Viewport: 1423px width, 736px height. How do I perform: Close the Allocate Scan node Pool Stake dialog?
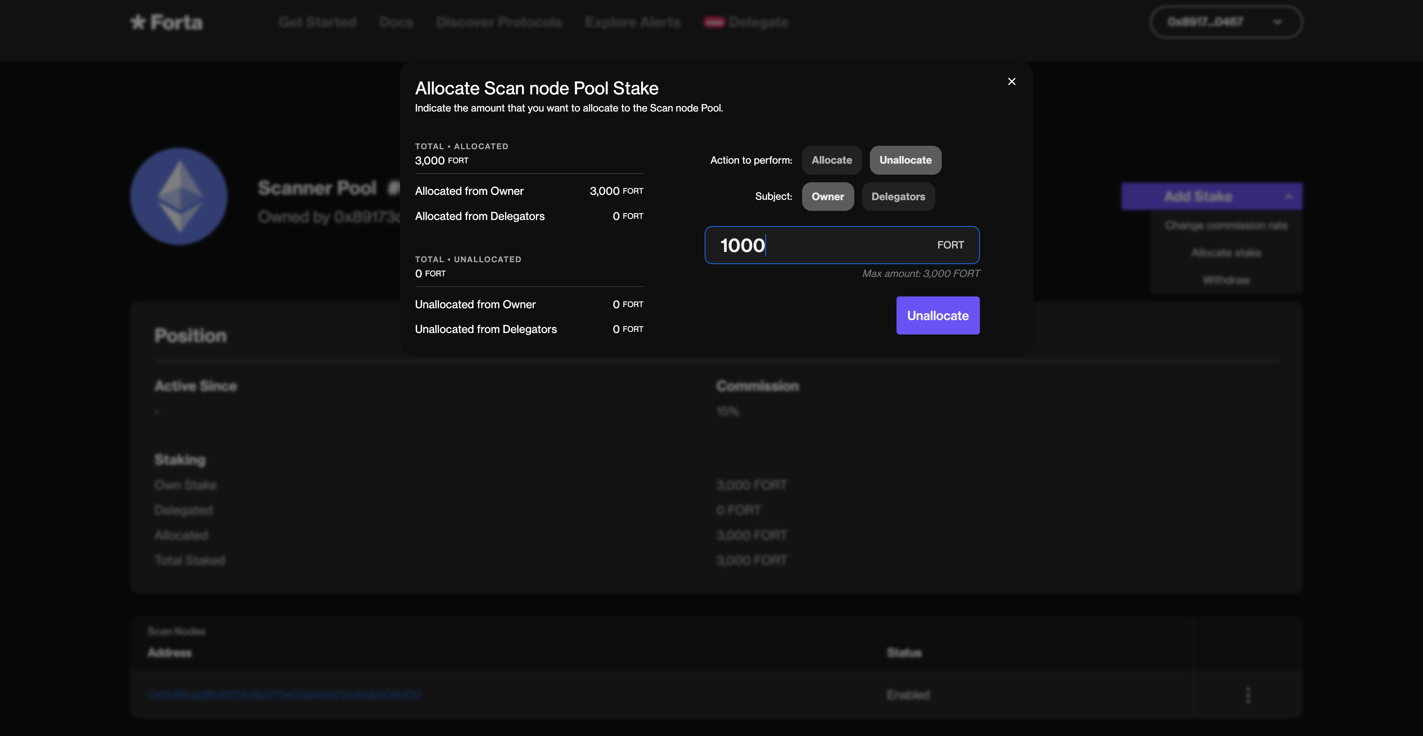[1011, 81]
